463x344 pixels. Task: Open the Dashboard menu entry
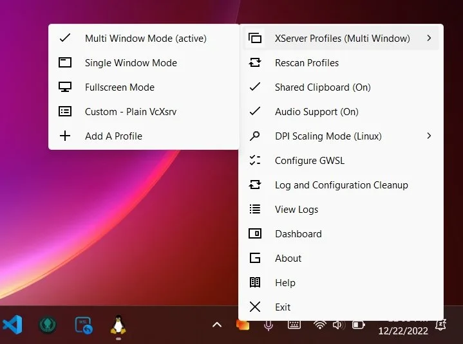click(341, 234)
